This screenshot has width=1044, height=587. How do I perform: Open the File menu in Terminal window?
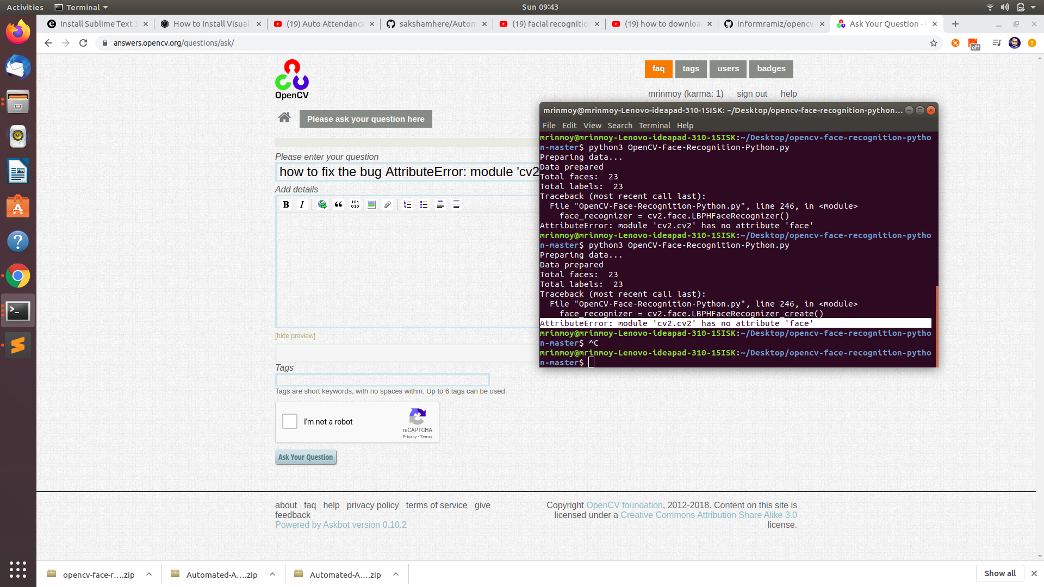tap(549, 126)
